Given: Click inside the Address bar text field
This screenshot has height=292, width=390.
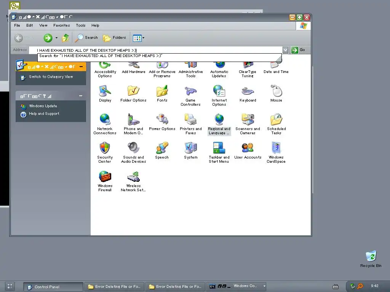Looking at the screenshot, I should click(x=156, y=50).
